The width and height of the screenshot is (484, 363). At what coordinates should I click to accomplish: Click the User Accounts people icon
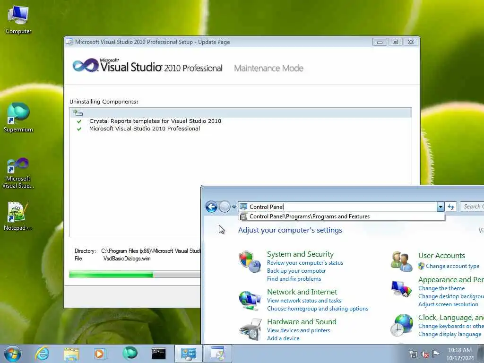(401, 261)
